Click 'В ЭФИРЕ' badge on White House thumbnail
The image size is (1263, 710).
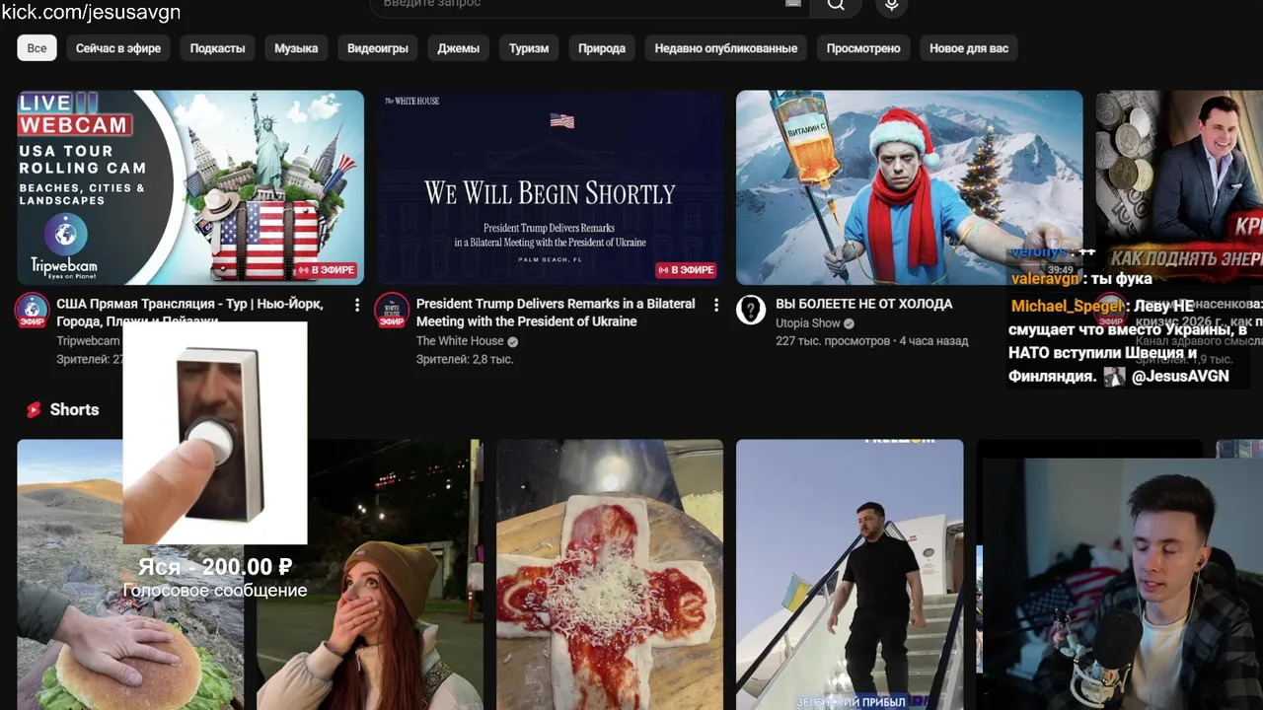click(x=686, y=270)
